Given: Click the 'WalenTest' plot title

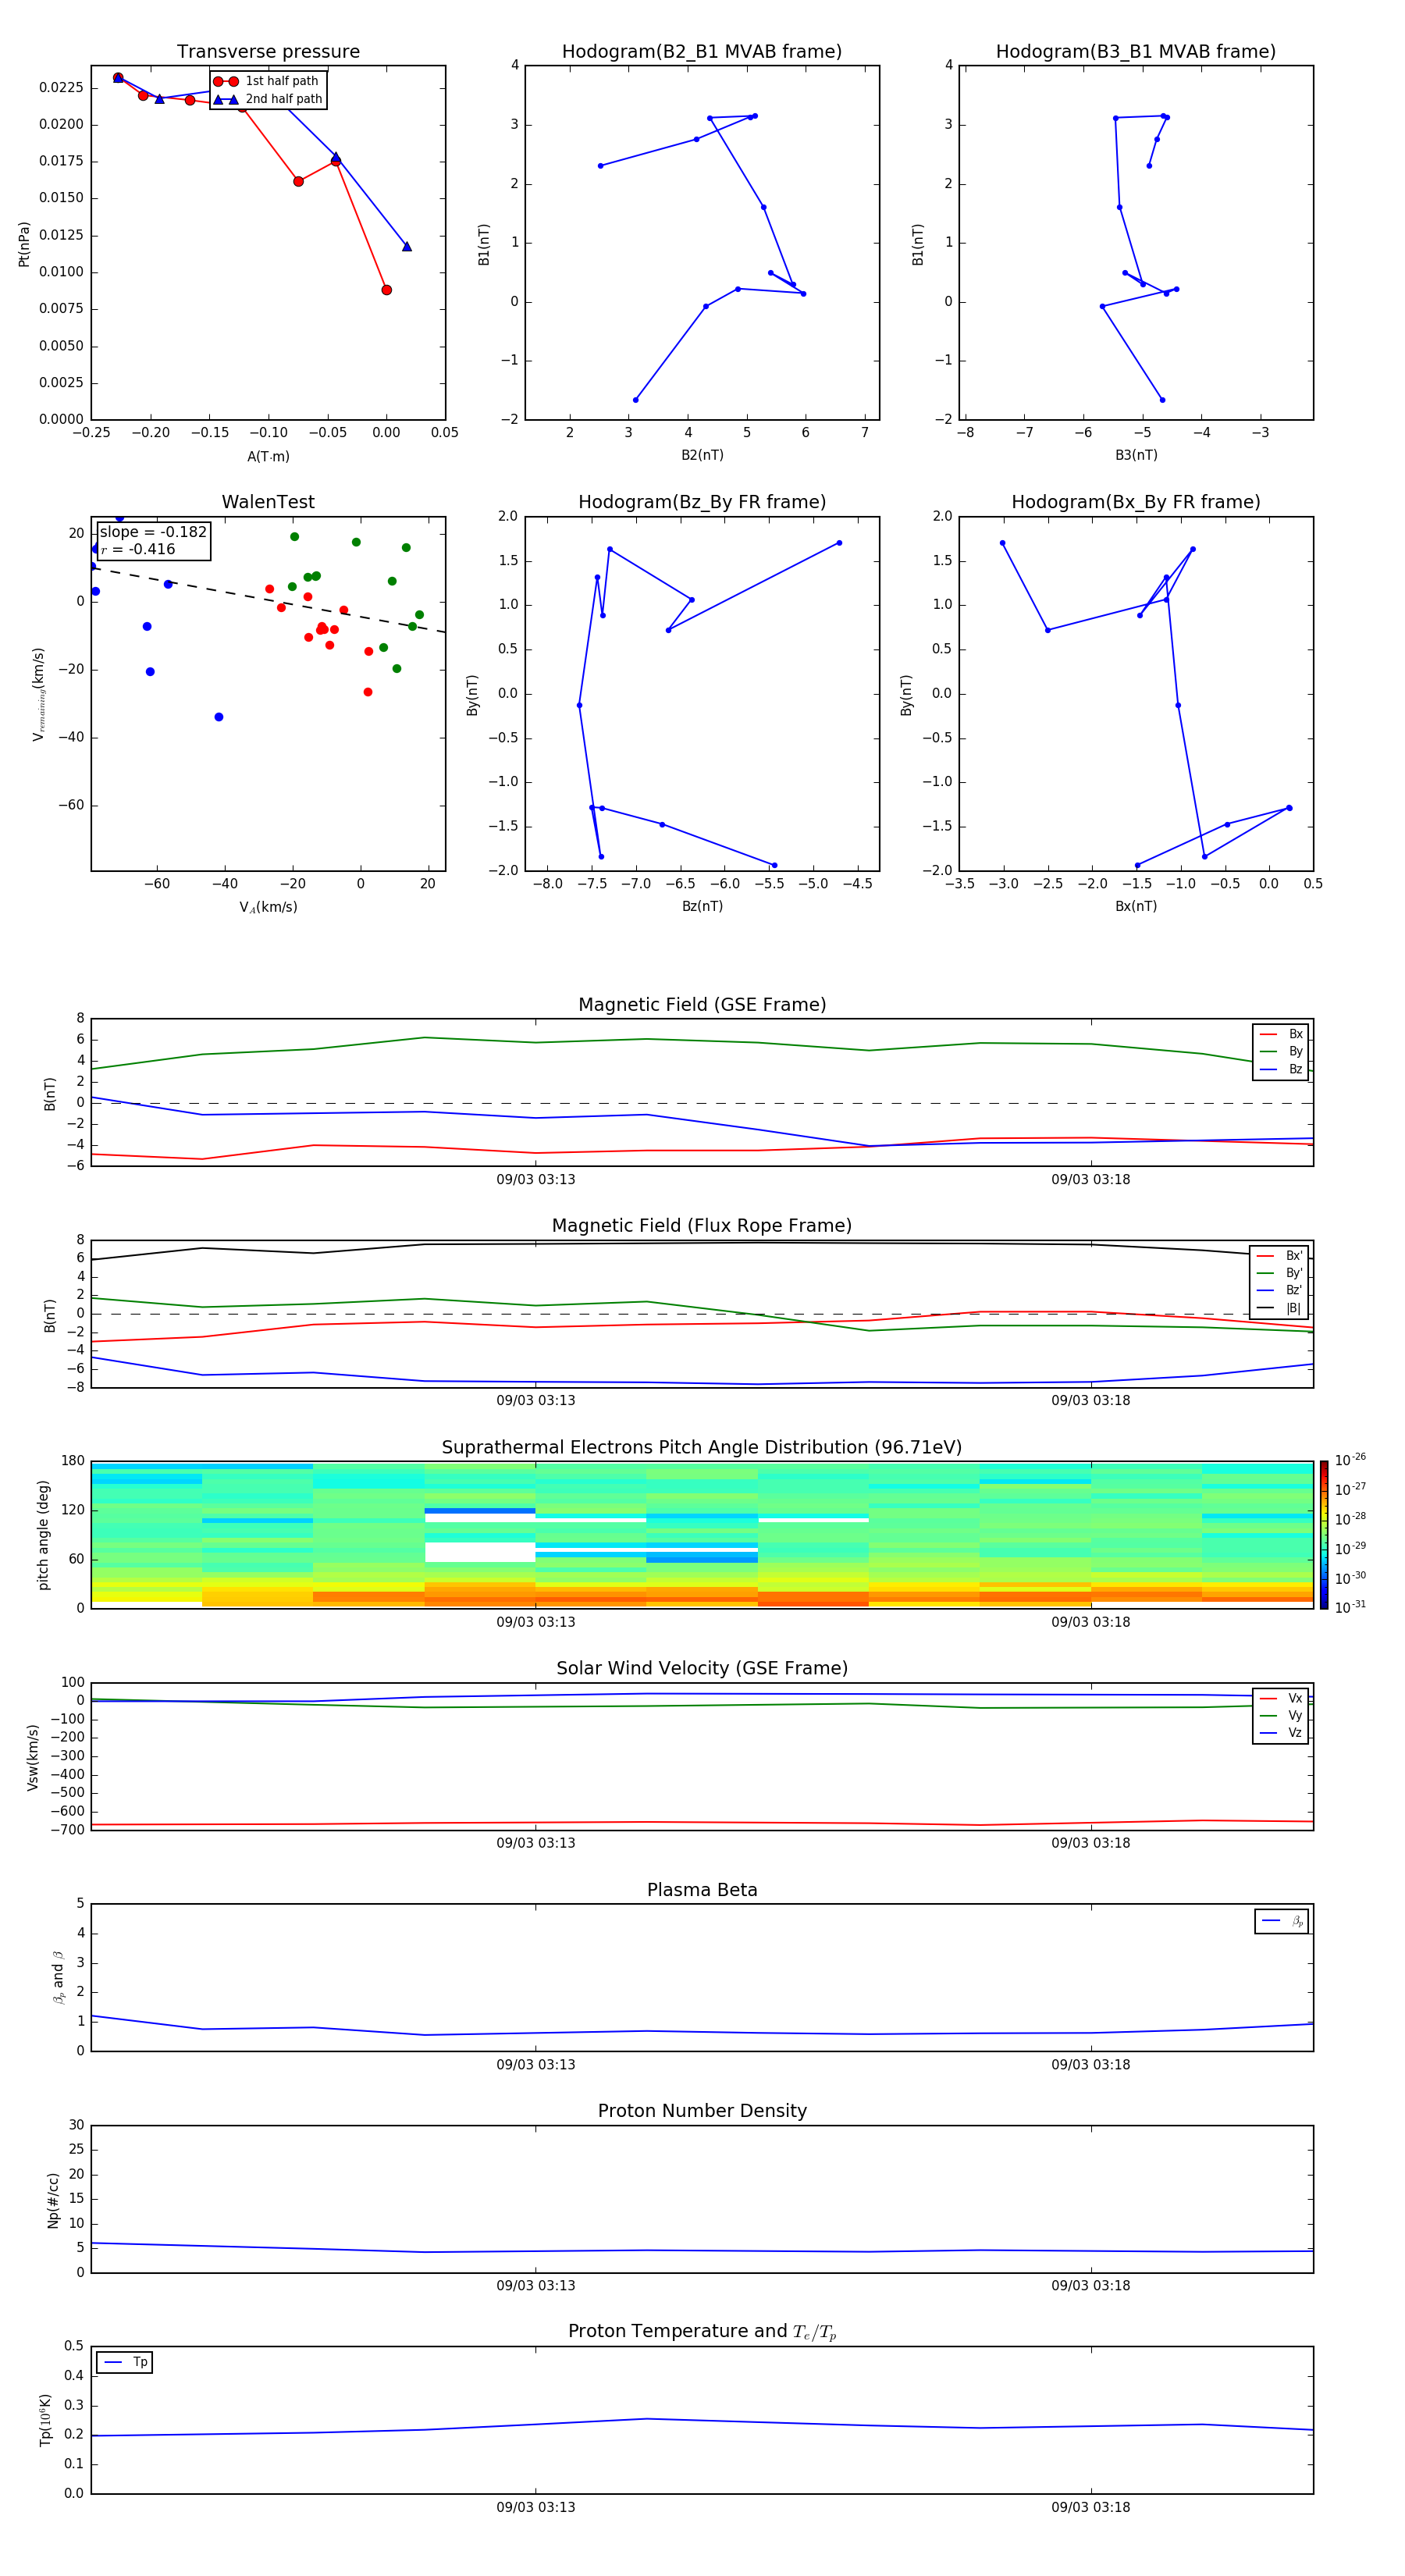Looking at the screenshot, I should (268, 502).
